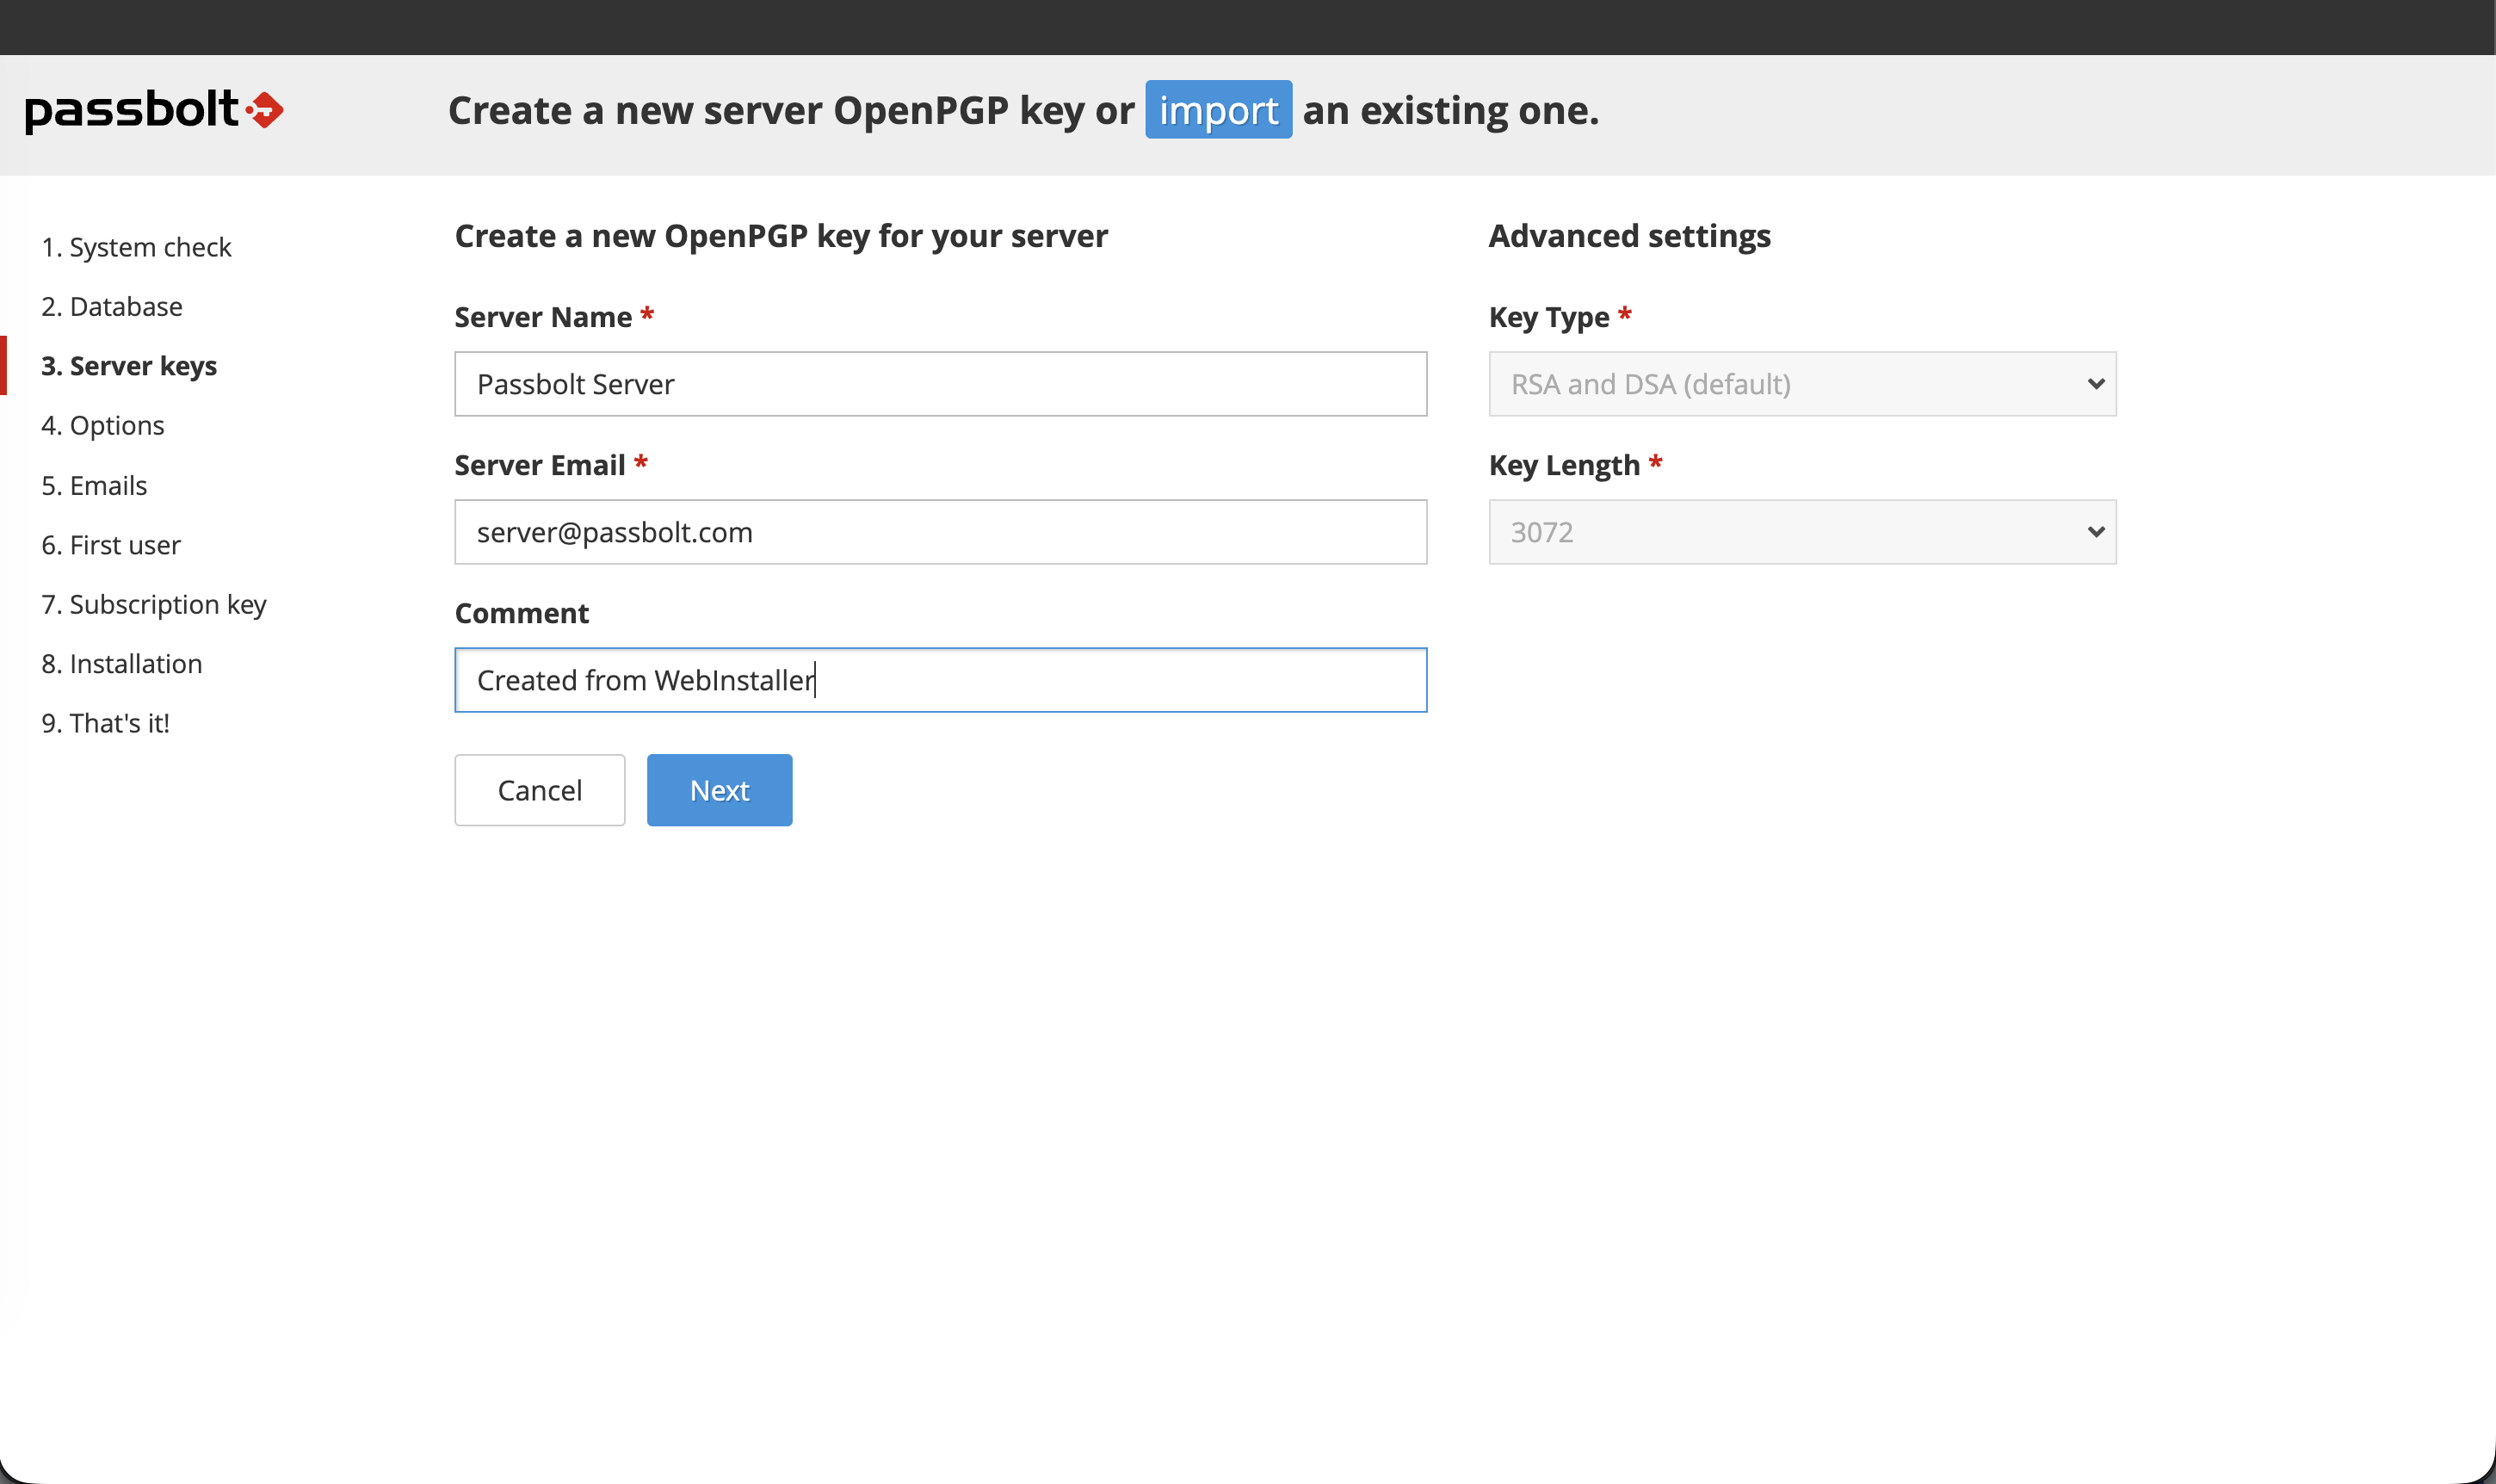This screenshot has width=2496, height=1484.
Task: Go to step 2. Database
Action: click(112, 306)
